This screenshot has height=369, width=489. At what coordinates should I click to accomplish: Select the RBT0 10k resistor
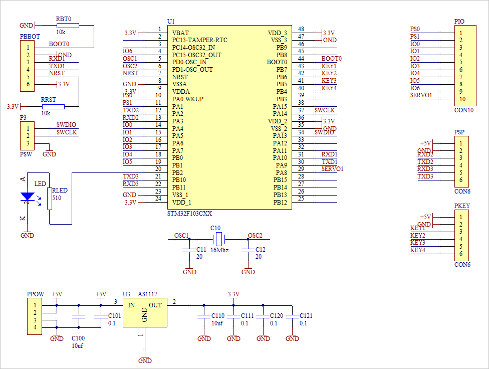pyautogui.click(x=68, y=25)
